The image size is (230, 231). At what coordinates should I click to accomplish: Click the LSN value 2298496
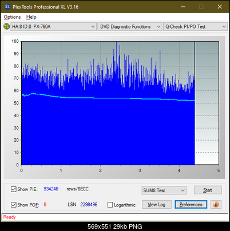click(x=89, y=205)
